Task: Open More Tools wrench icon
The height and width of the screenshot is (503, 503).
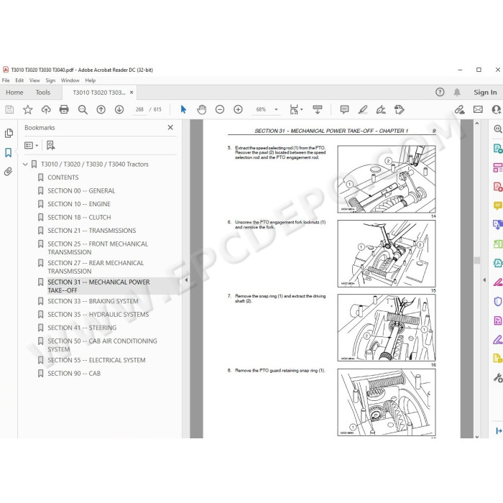Action: click(498, 377)
